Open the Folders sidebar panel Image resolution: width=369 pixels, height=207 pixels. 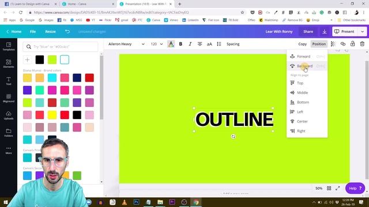[9, 133]
